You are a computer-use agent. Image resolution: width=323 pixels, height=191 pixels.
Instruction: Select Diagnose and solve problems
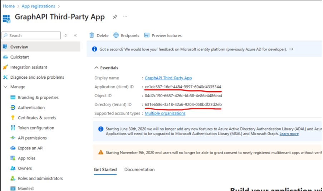tap(37, 77)
